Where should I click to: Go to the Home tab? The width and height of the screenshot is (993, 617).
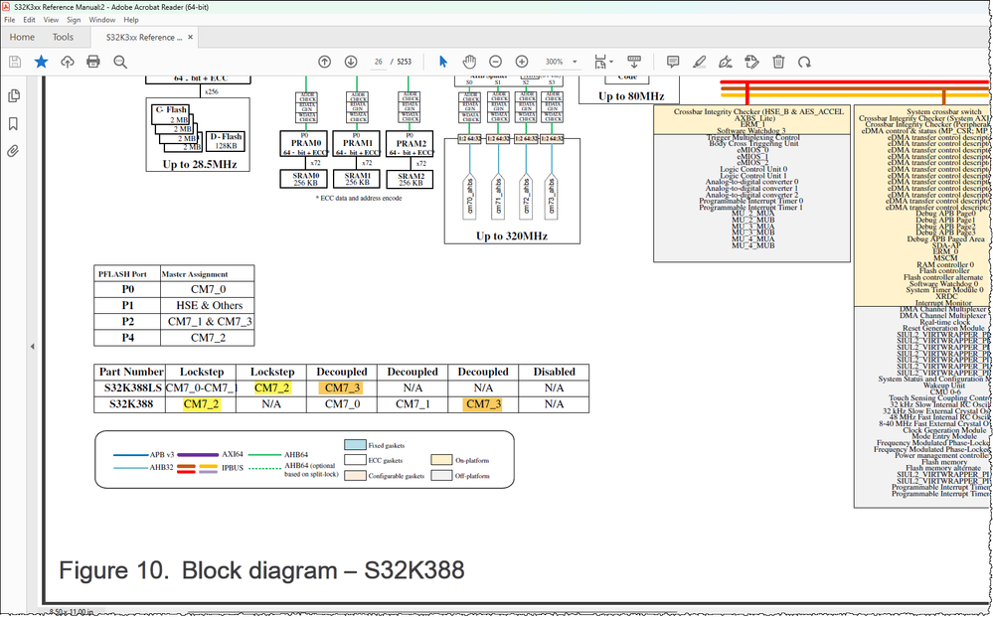(x=22, y=37)
